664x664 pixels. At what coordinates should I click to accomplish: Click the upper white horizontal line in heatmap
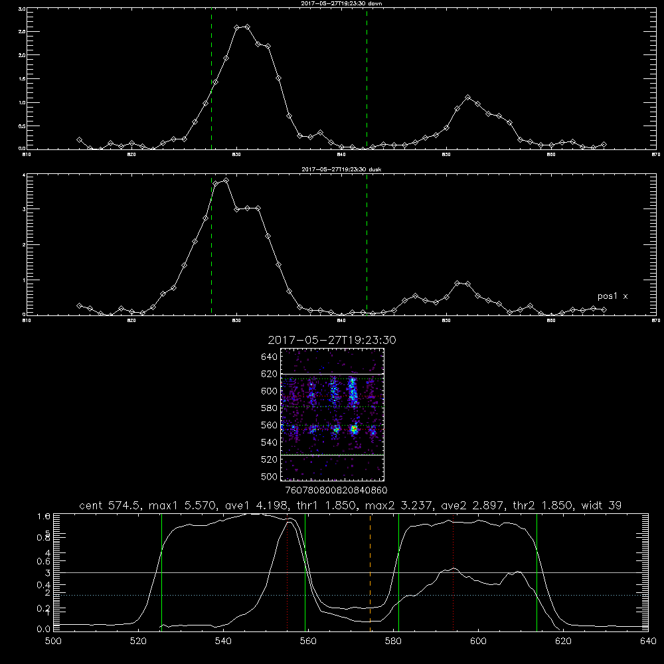pyautogui.click(x=332, y=374)
